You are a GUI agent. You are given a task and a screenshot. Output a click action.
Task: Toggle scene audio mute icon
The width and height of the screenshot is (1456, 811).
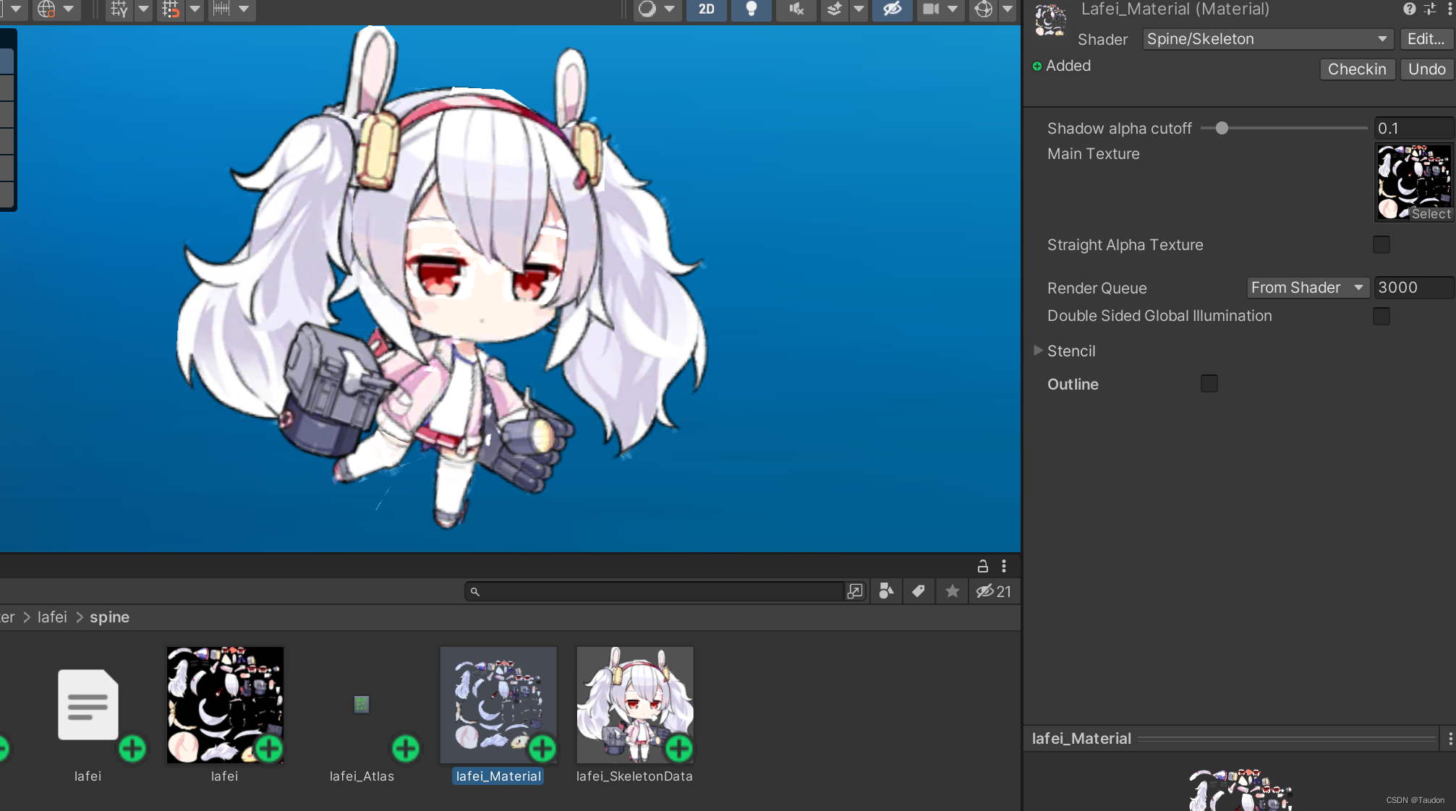(x=796, y=9)
